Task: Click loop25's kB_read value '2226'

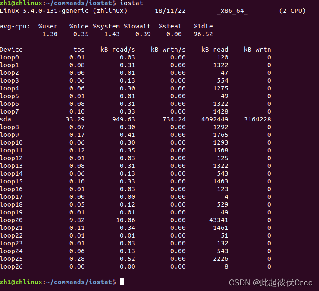Action: coord(221,259)
